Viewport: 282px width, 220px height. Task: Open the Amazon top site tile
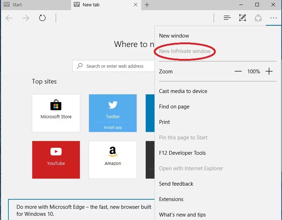(113, 160)
